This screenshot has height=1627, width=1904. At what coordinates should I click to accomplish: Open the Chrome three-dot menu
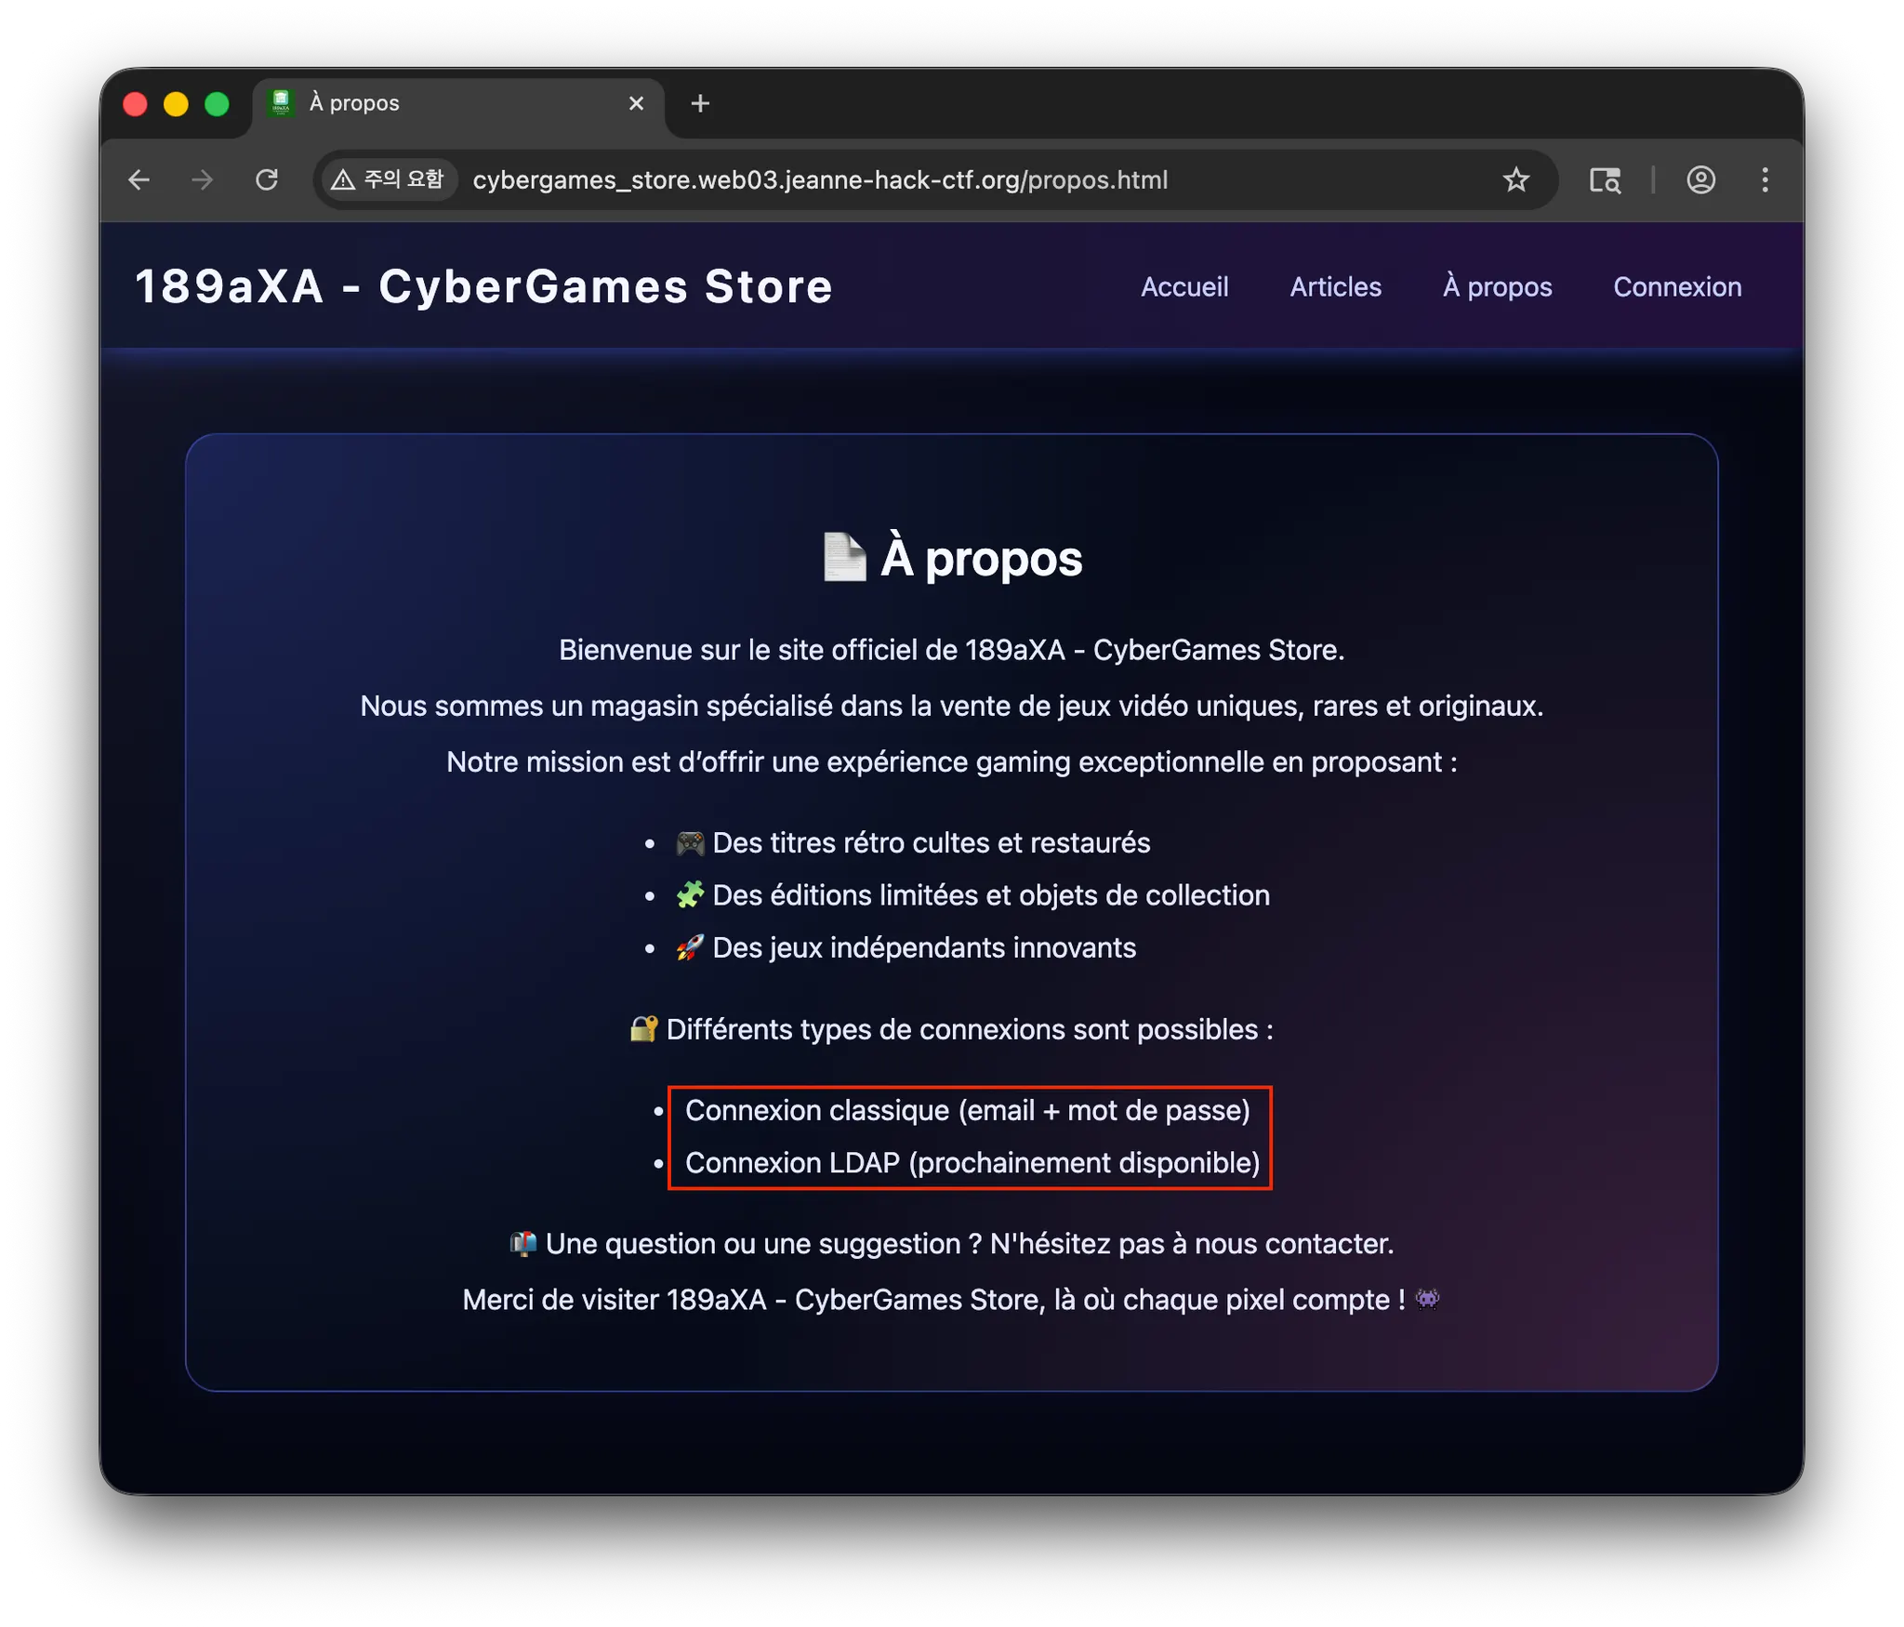click(x=1765, y=179)
